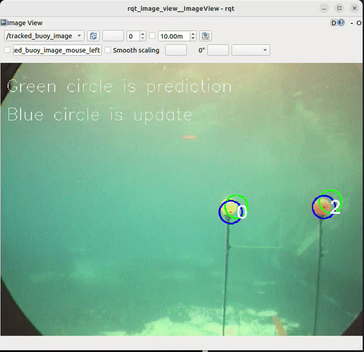Refresh the image topic list

[x=93, y=36]
